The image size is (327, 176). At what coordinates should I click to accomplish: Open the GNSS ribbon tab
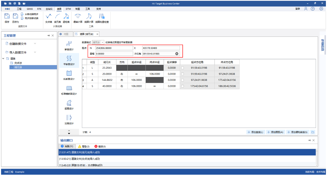[x=30, y=9]
